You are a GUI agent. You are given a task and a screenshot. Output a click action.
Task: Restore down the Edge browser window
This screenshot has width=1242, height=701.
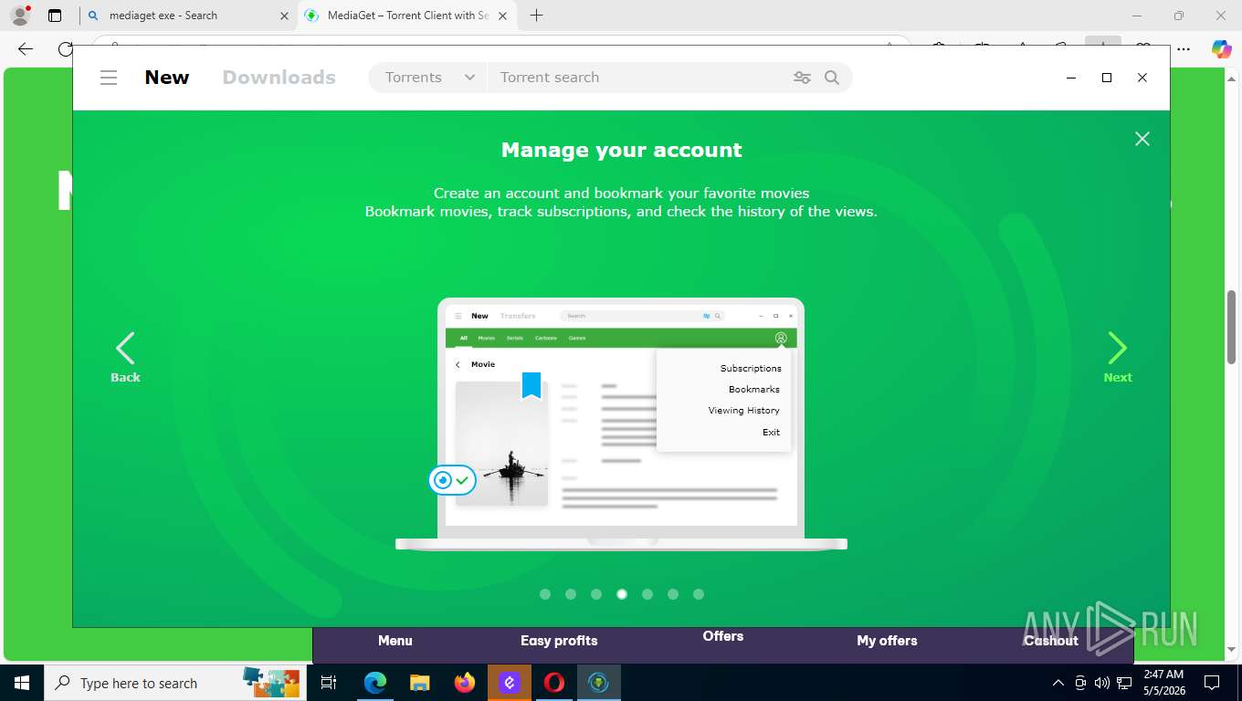1179,16
